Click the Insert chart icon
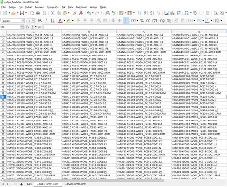This screenshot has width=227, height=187. (172, 13)
